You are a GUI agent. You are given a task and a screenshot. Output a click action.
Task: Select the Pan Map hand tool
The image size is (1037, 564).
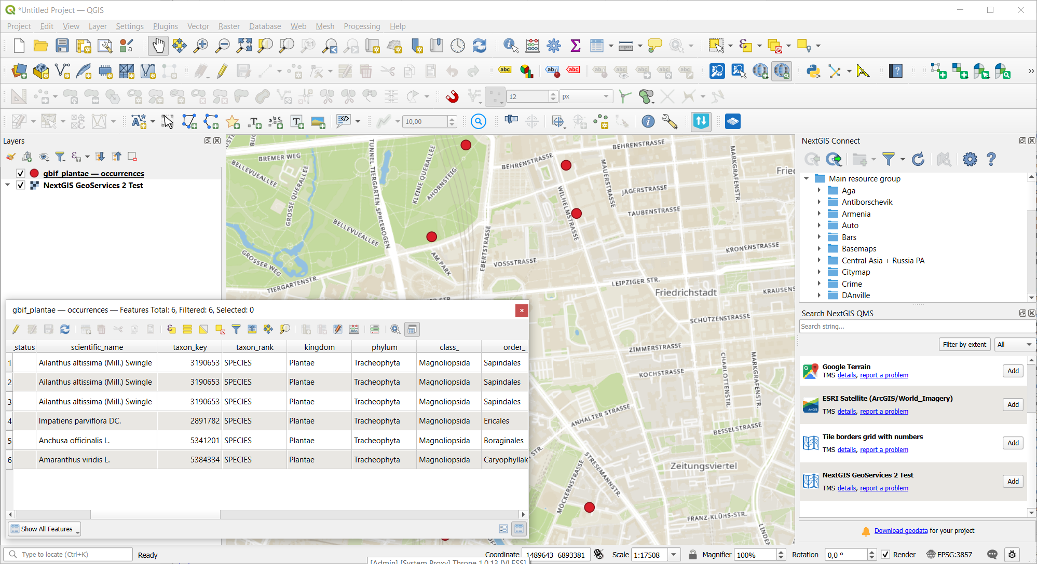[x=158, y=46]
